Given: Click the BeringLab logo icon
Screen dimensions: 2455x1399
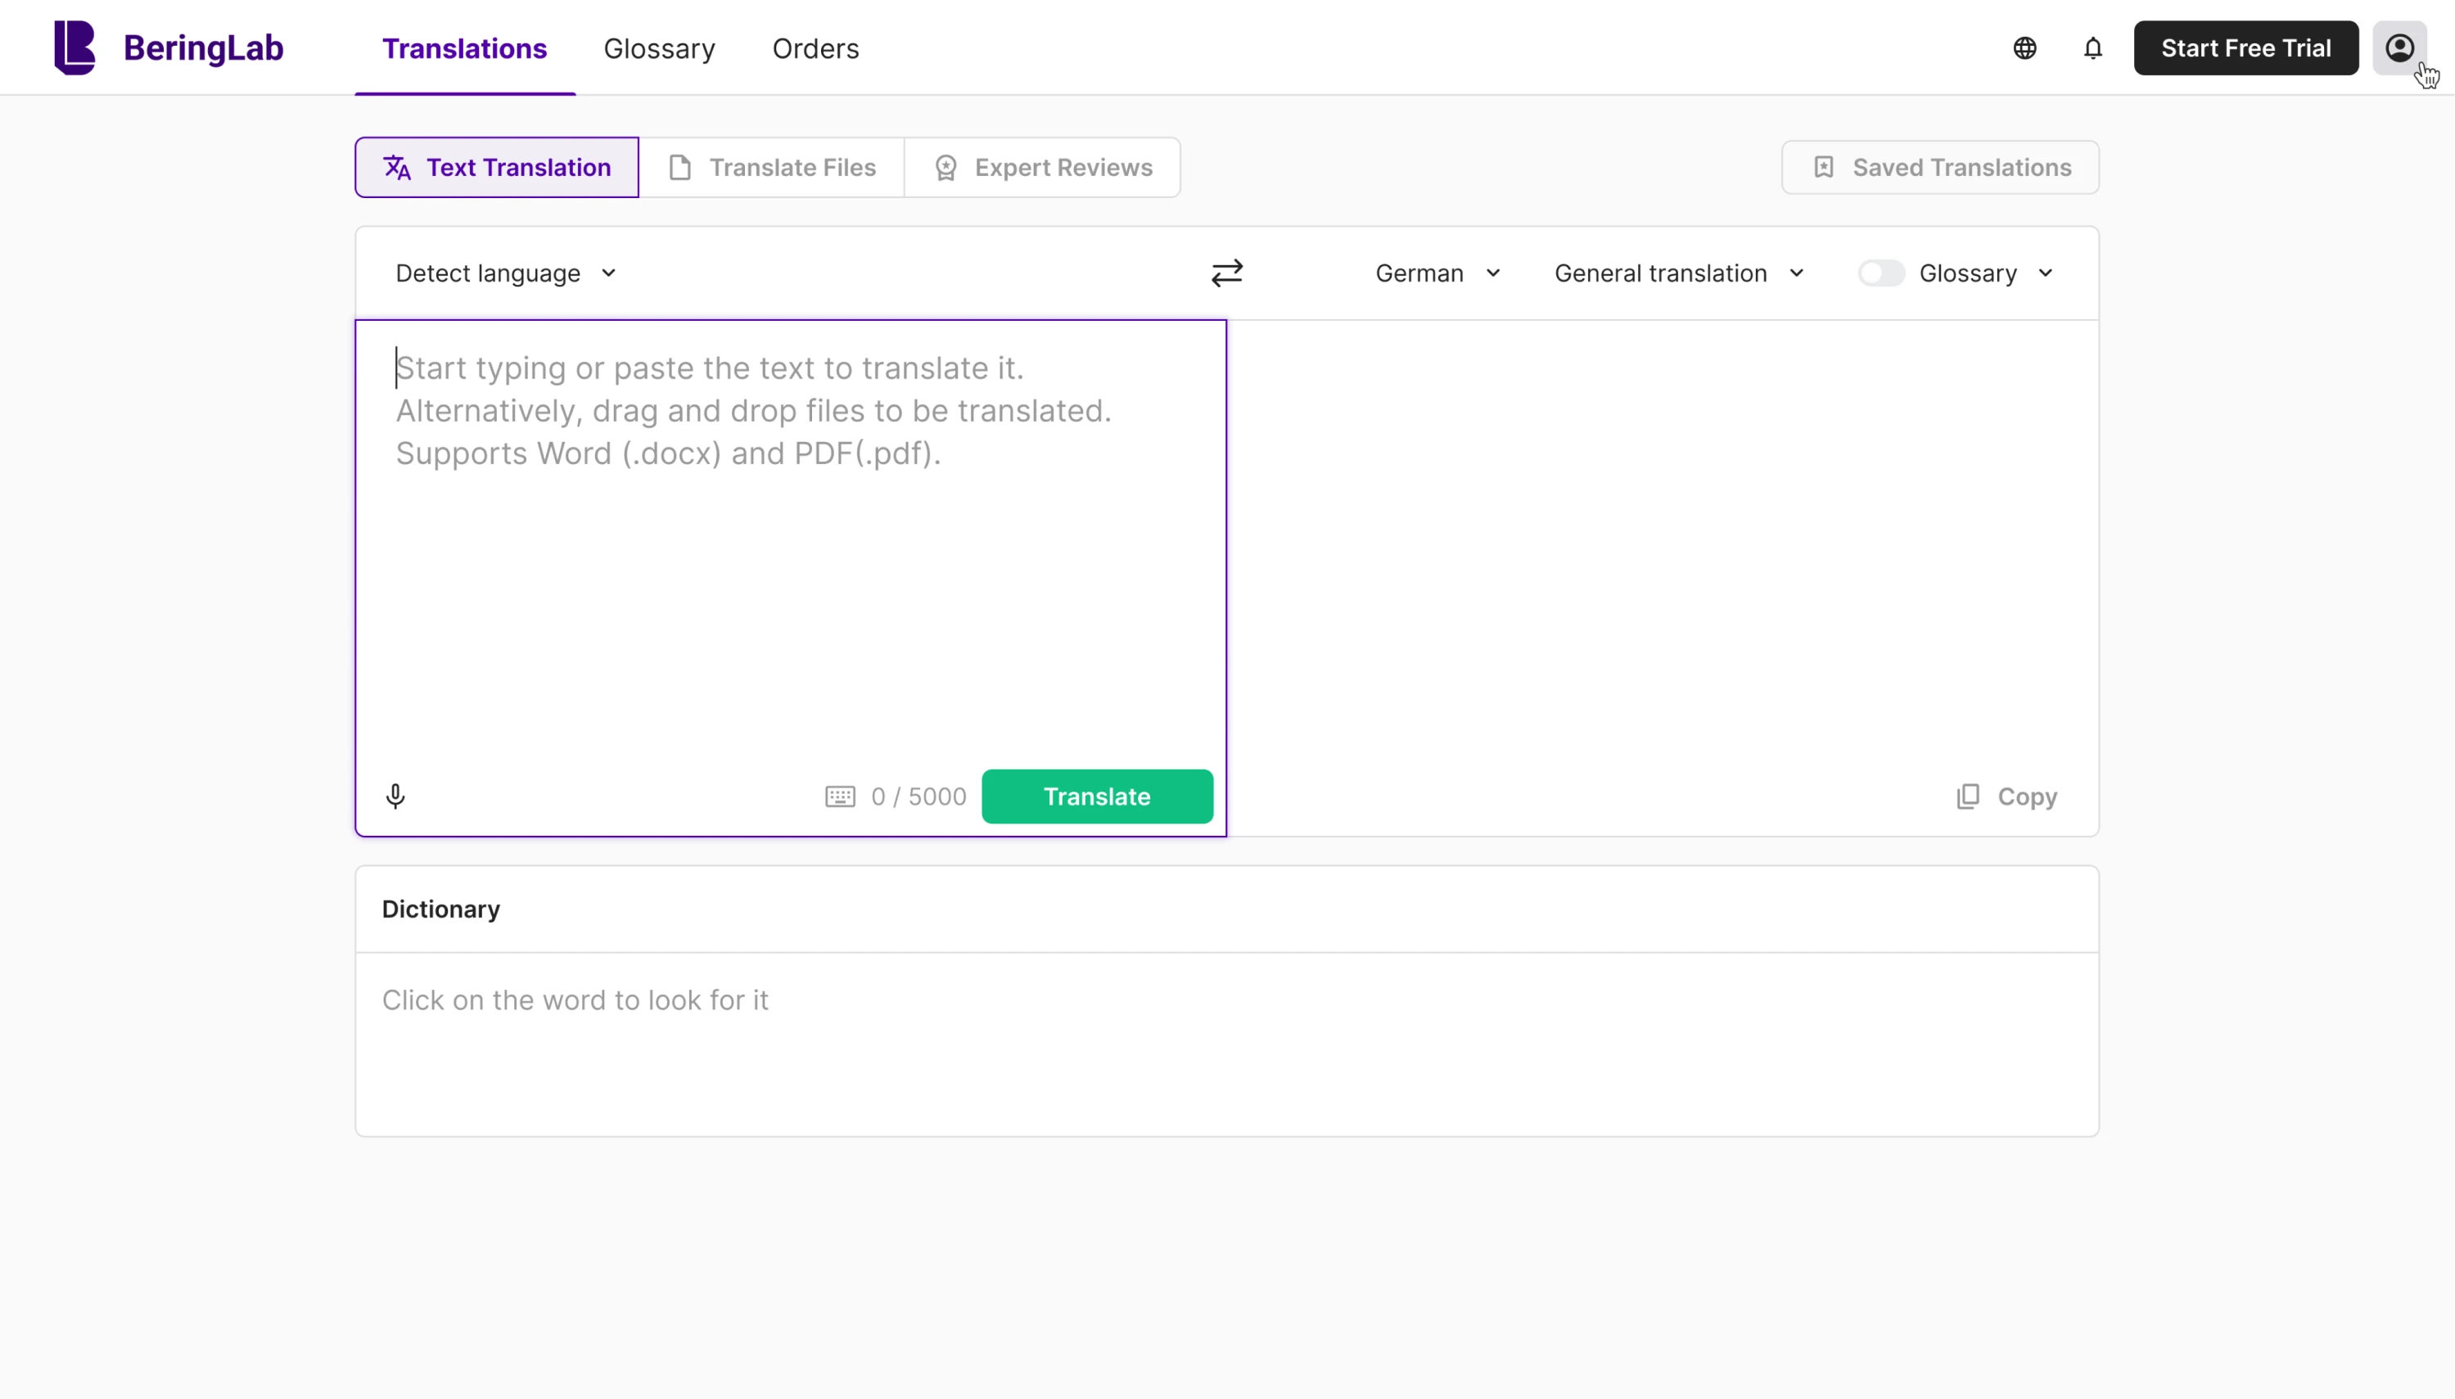Looking at the screenshot, I should tap(74, 47).
